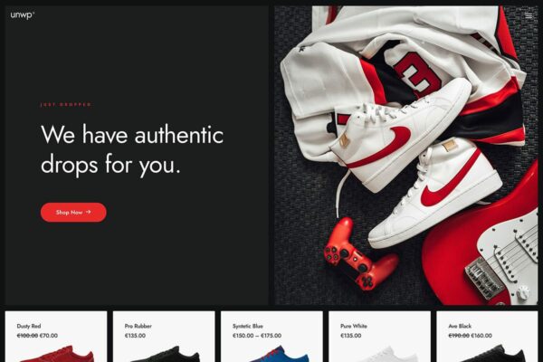Viewport: 543px width, 362px height.
Task: Click the Just Dropped label
Action: [x=66, y=104]
